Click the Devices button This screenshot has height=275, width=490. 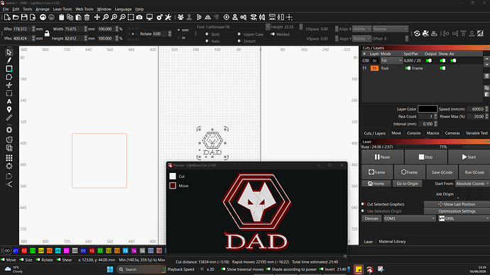(371, 218)
